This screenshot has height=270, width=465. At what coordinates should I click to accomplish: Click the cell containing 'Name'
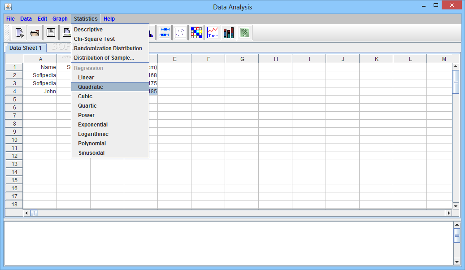[x=40, y=67]
